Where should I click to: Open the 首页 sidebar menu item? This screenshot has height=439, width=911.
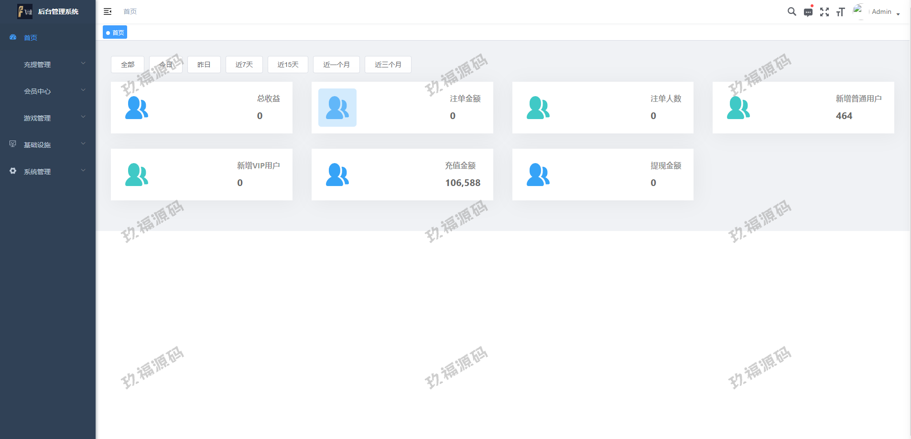point(31,37)
